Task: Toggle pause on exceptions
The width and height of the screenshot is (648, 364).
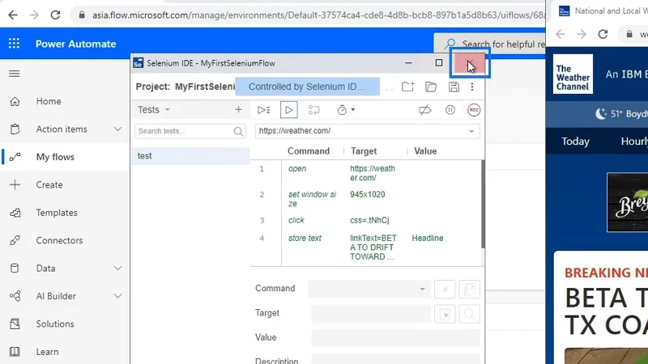Action: pyautogui.click(x=450, y=110)
